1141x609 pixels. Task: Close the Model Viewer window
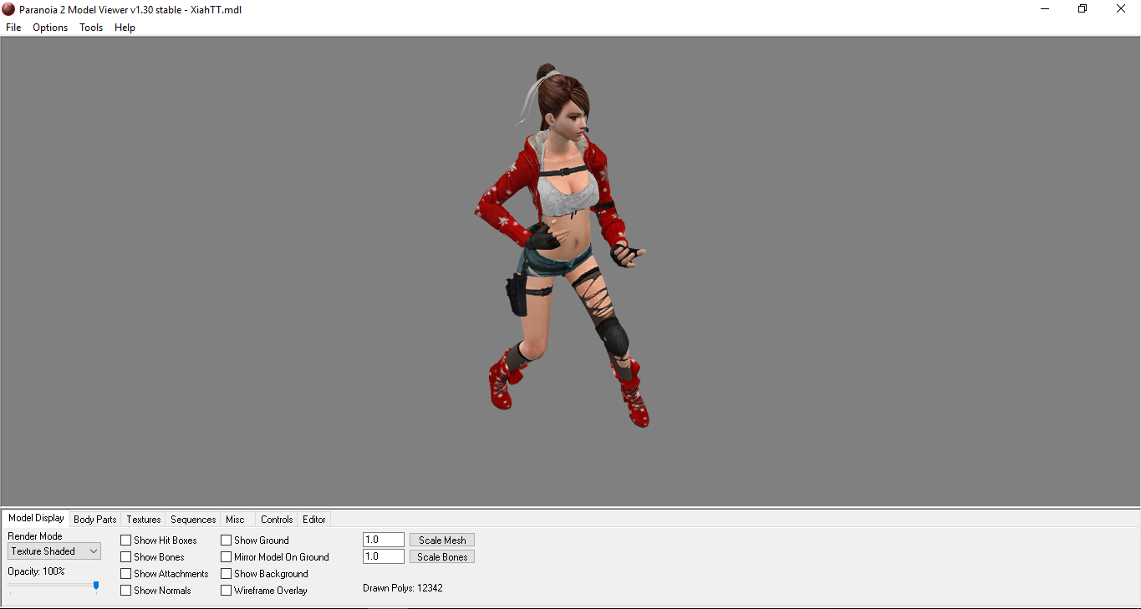pyautogui.click(x=1121, y=9)
